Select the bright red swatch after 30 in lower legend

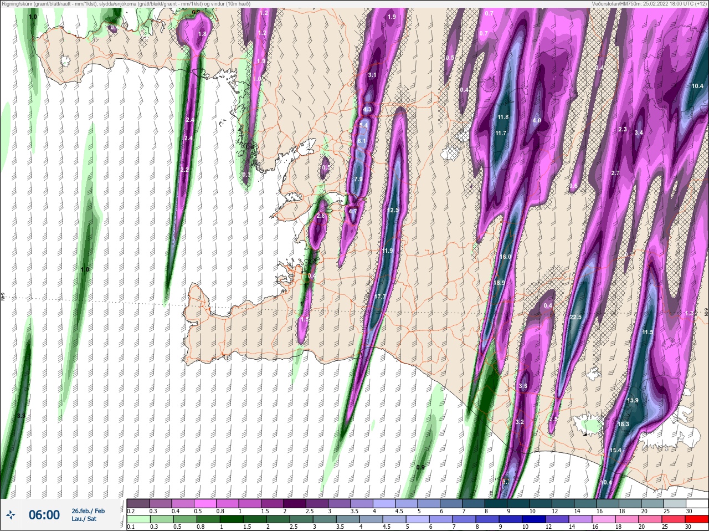click(697, 520)
